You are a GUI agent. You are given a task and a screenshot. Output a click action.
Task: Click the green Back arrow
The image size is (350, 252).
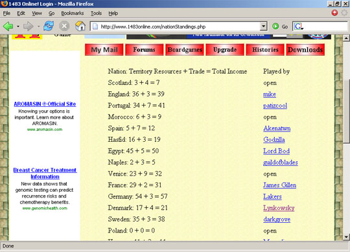coord(8,27)
